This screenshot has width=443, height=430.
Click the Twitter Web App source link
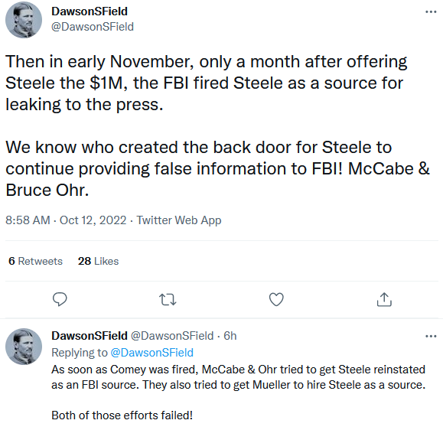coord(179,220)
